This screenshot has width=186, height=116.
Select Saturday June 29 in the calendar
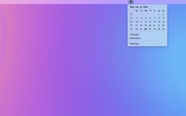pos(159,29)
